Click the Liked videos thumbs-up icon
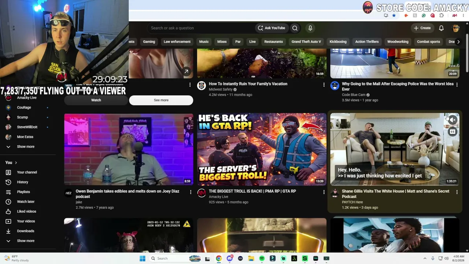Image resolution: width=469 pixels, height=264 pixels. coord(8,211)
